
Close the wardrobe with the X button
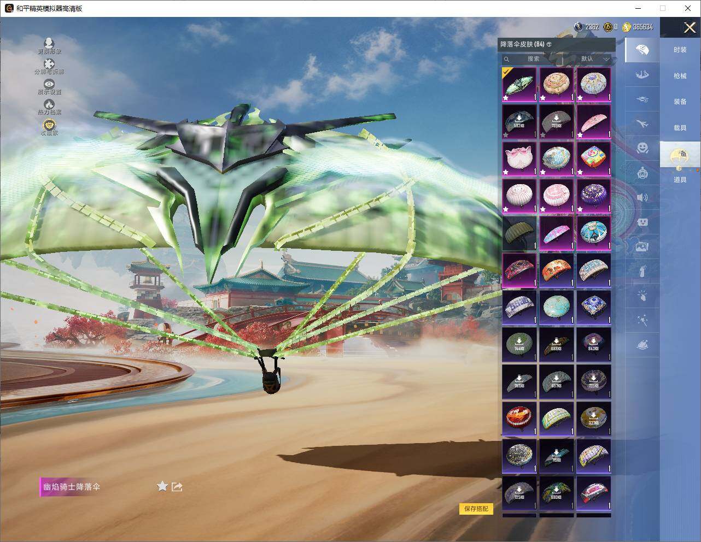pyautogui.click(x=690, y=27)
